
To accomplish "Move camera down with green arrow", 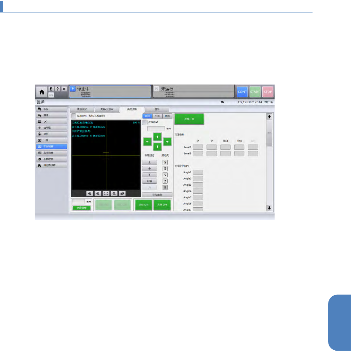I will coord(157,147).
